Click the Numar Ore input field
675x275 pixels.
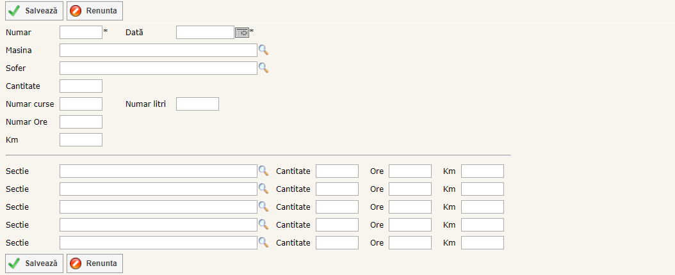81,122
